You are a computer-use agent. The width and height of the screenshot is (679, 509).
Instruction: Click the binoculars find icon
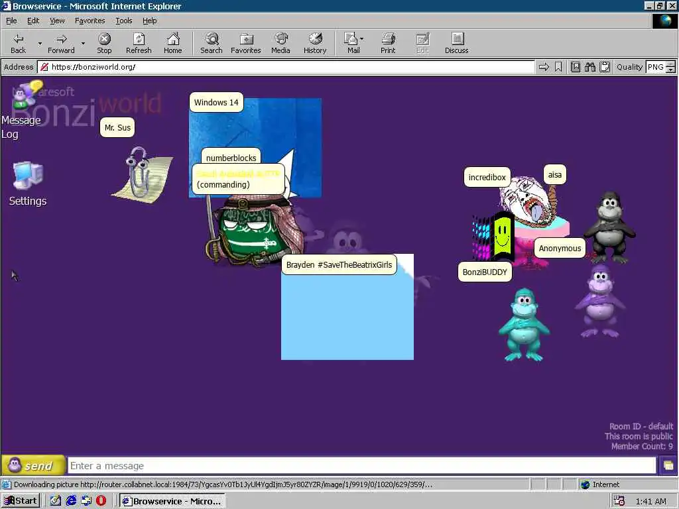(589, 67)
